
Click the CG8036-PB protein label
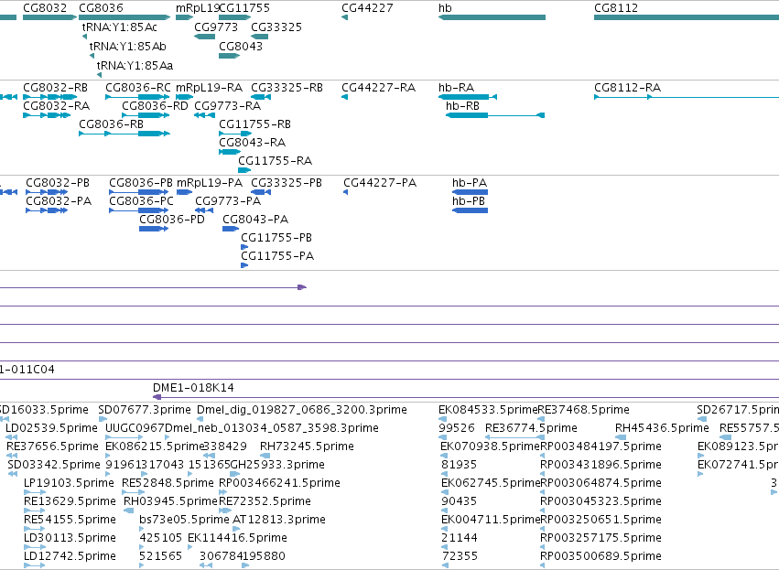[141, 183]
